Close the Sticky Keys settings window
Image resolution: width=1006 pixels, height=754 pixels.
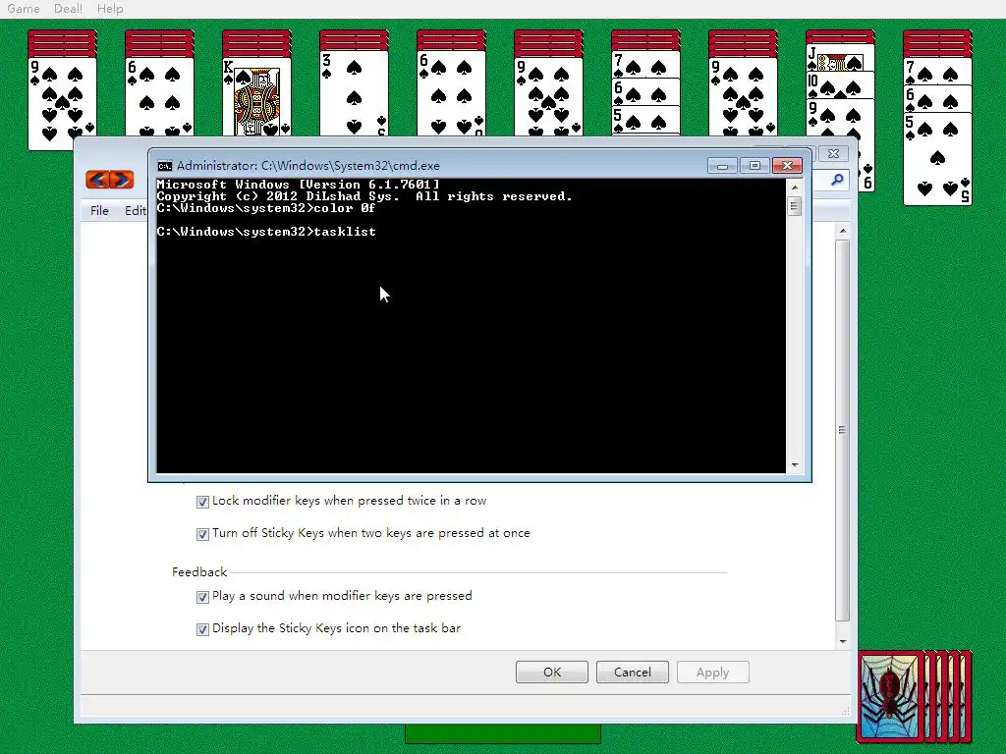(x=833, y=154)
